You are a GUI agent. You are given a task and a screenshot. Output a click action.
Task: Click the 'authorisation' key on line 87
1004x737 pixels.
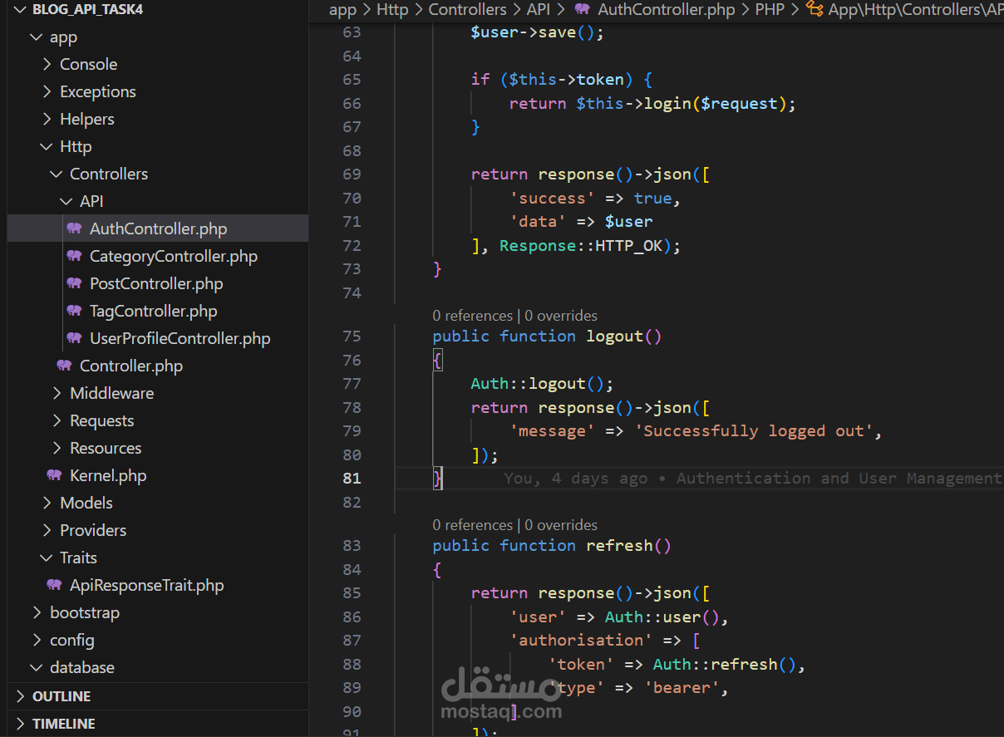click(581, 640)
